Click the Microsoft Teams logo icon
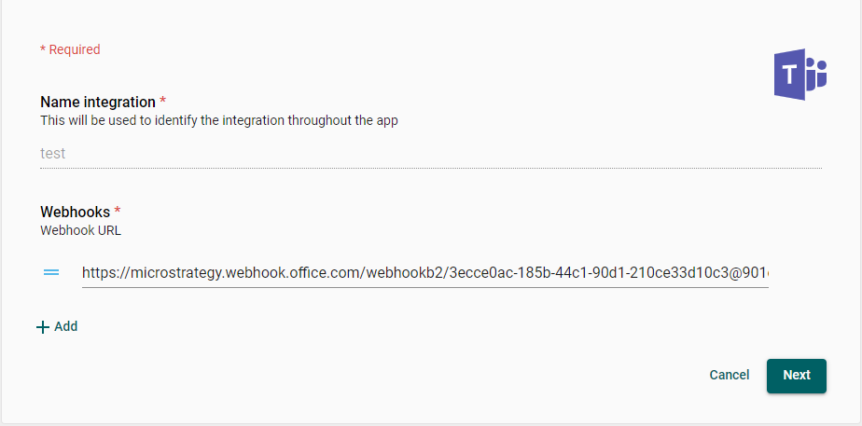The image size is (862, 426). (x=799, y=75)
